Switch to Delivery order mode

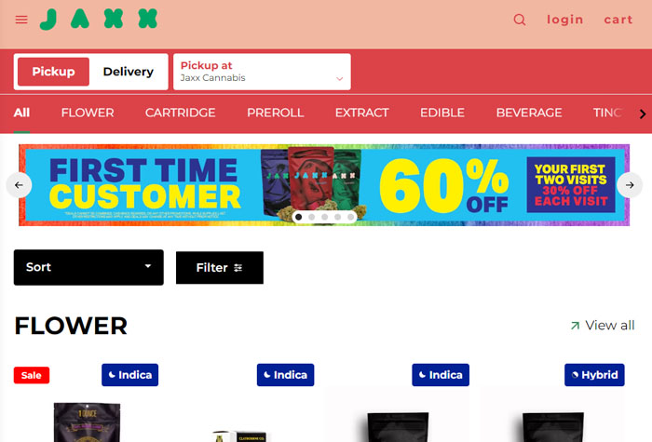129,72
